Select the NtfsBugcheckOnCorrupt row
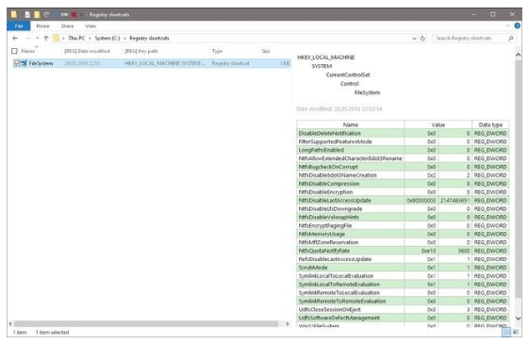Image resolution: width=528 pixels, height=344 pixels. point(403,167)
